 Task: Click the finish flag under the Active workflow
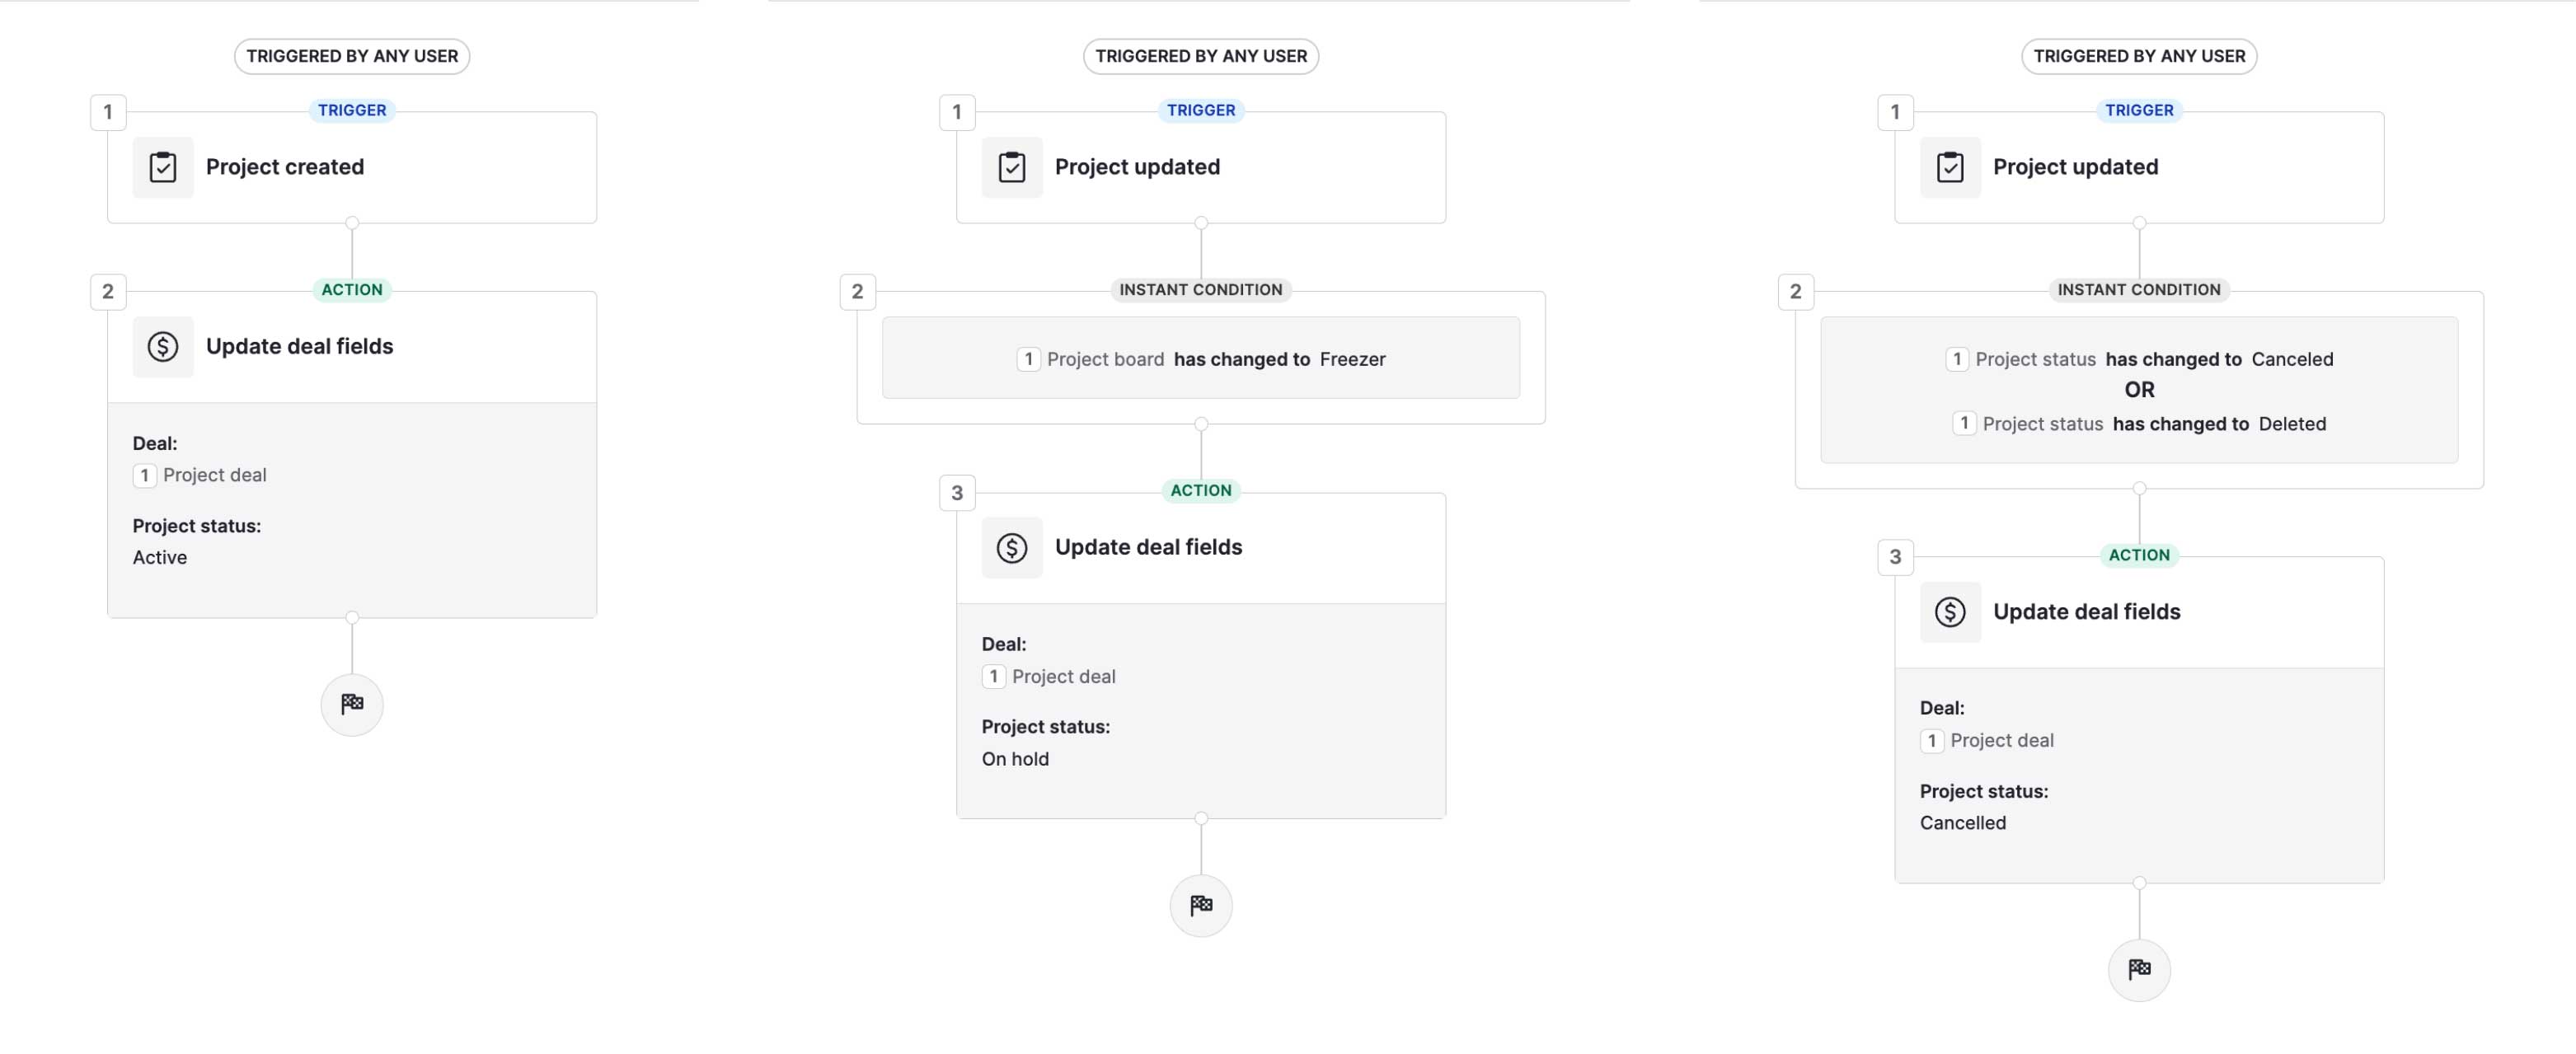[352, 705]
